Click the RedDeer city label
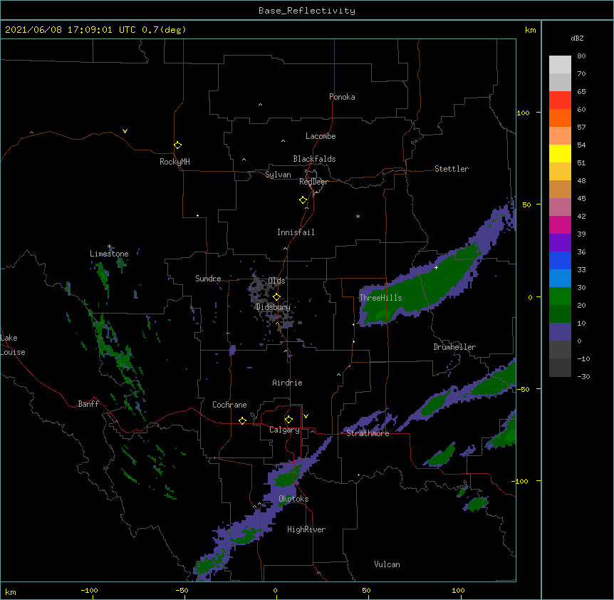Viewport: 614px width, 600px height. point(314,182)
